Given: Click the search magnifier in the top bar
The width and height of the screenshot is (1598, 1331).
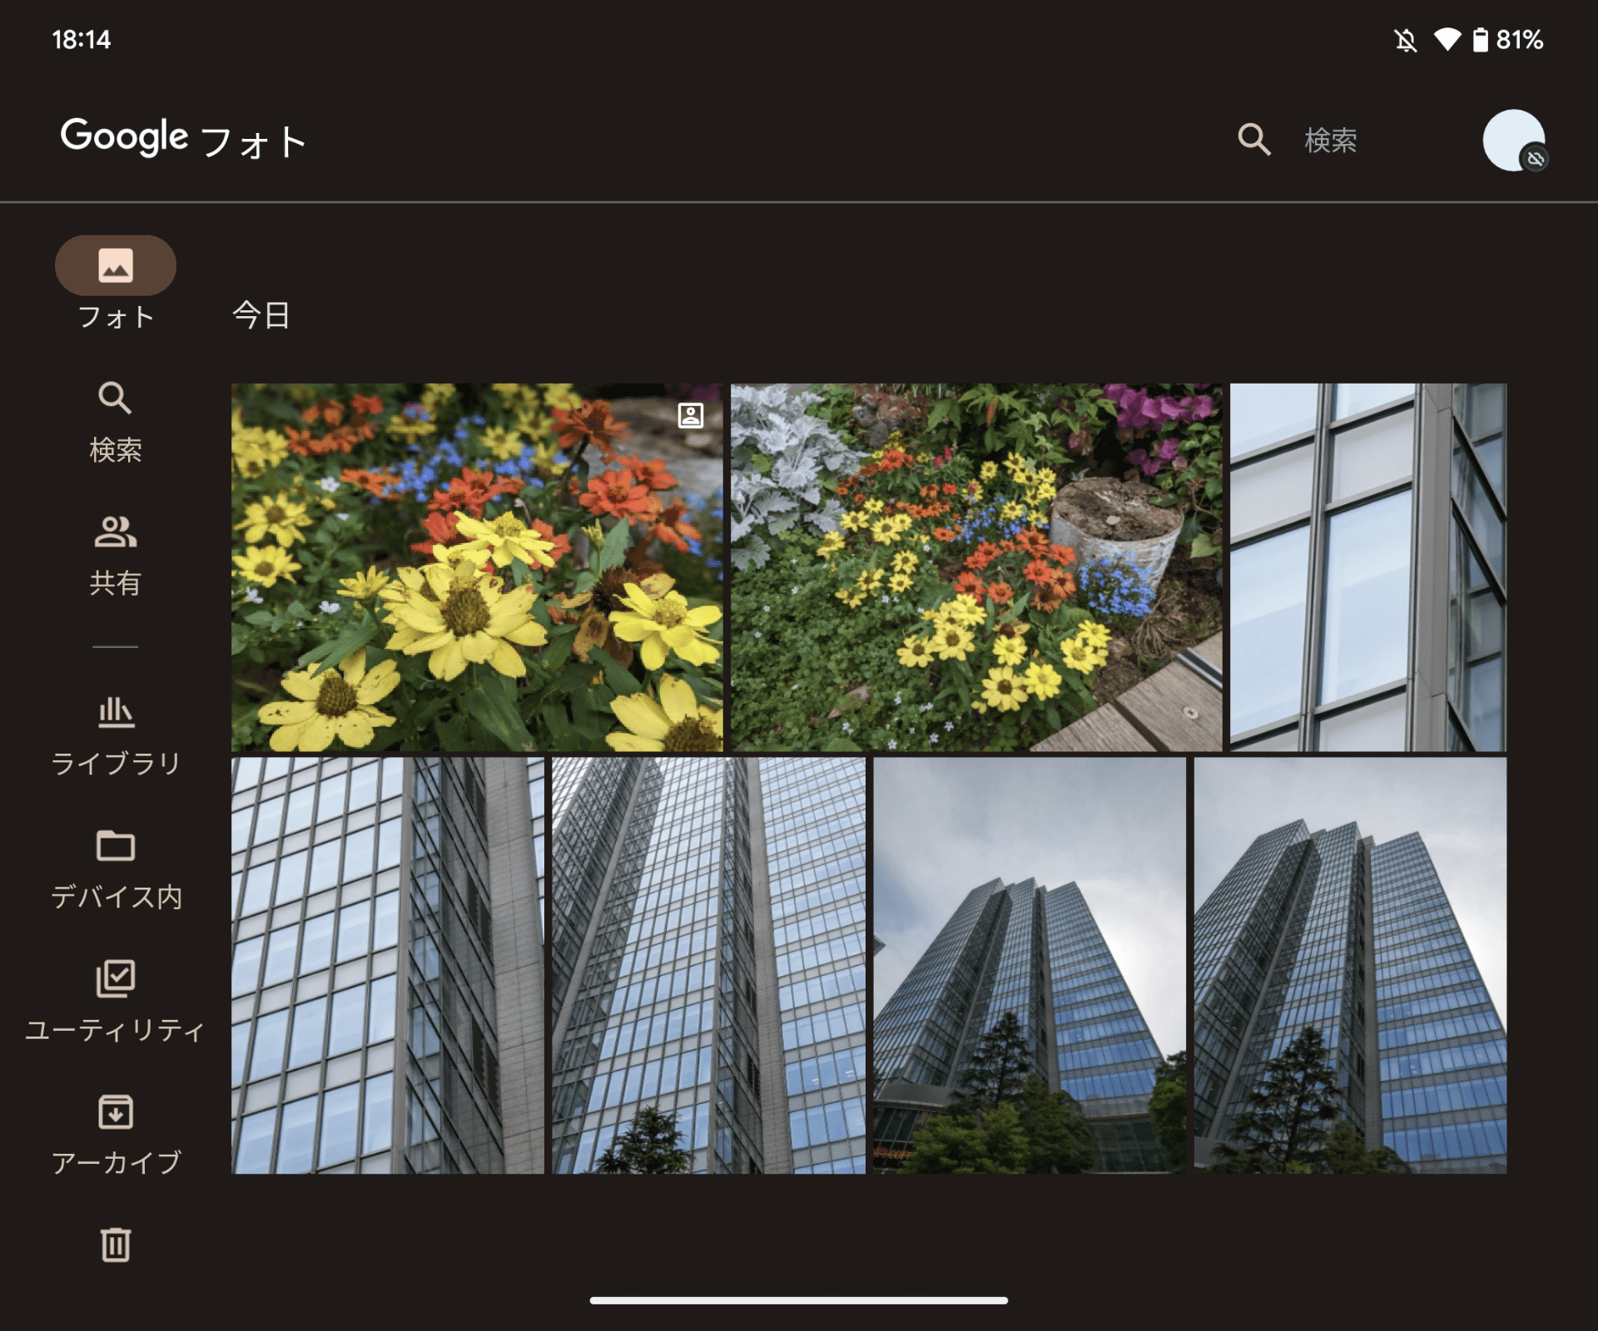Looking at the screenshot, I should (1253, 140).
